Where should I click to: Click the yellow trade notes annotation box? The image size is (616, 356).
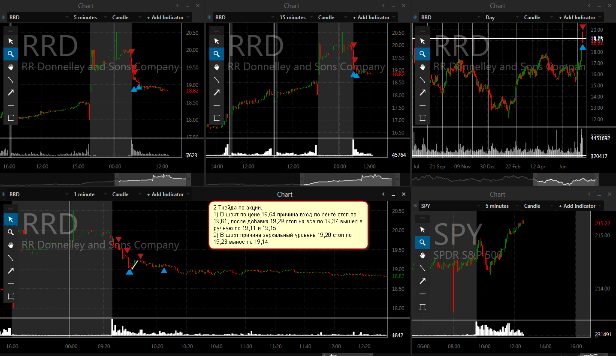288,225
